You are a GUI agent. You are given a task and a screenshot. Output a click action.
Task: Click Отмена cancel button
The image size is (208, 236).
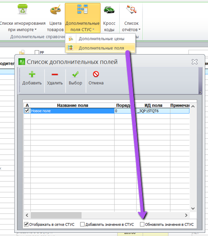click(x=96, y=78)
